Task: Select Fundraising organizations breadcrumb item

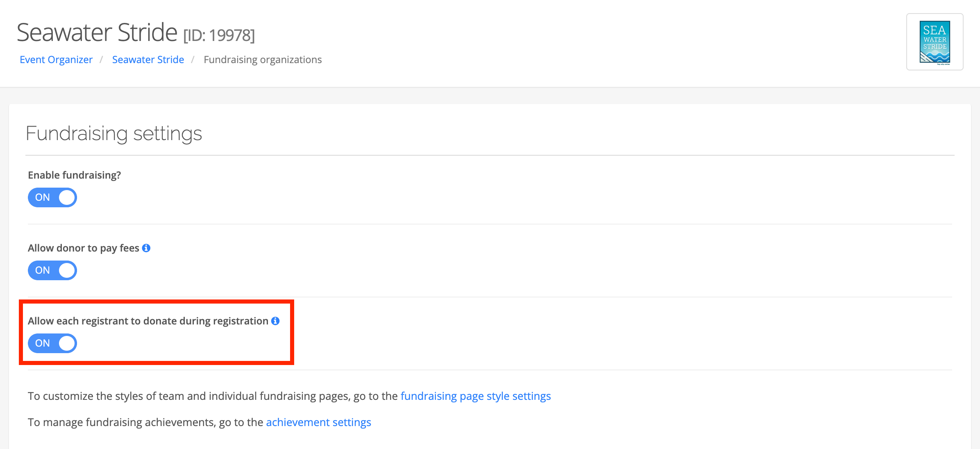Action: pyautogui.click(x=263, y=60)
